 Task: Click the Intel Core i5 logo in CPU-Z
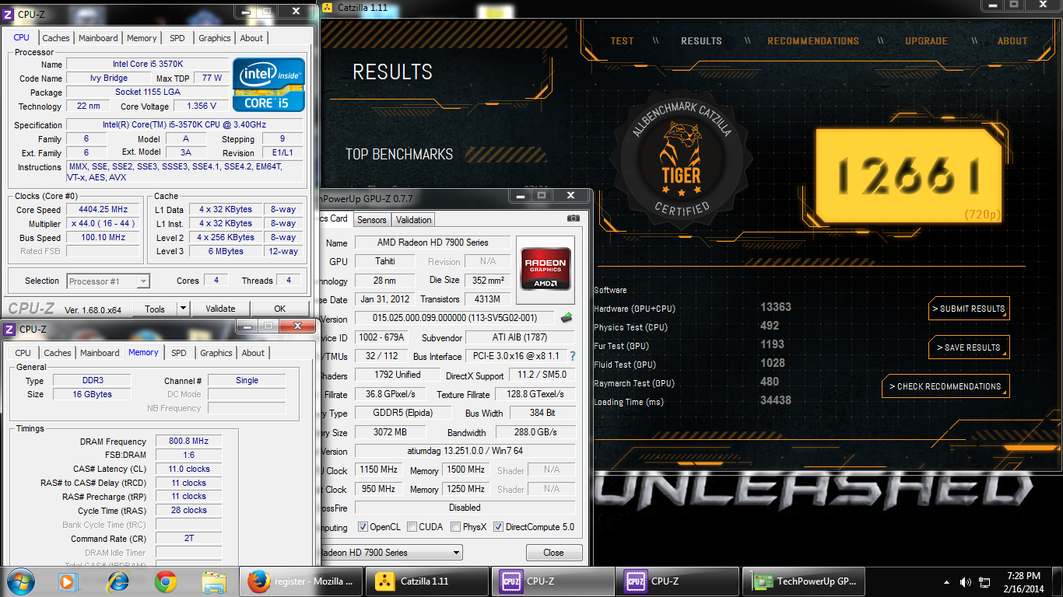click(268, 84)
